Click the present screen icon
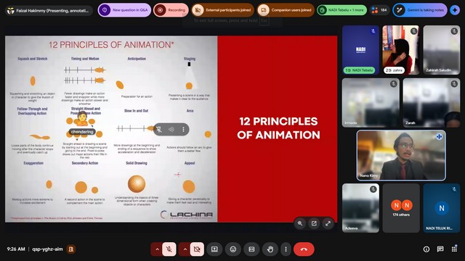 pyautogui.click(x=214, y=249)
